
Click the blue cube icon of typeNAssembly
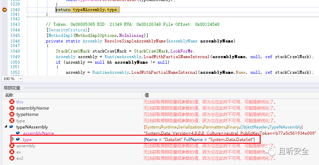pos(12,127)
